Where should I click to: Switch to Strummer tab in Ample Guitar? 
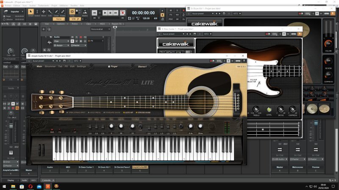click(x=50, y=66)
